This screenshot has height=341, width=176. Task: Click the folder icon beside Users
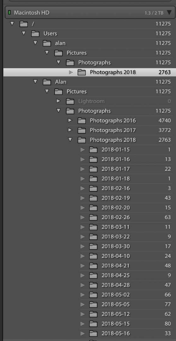click(x=35, y=34)
